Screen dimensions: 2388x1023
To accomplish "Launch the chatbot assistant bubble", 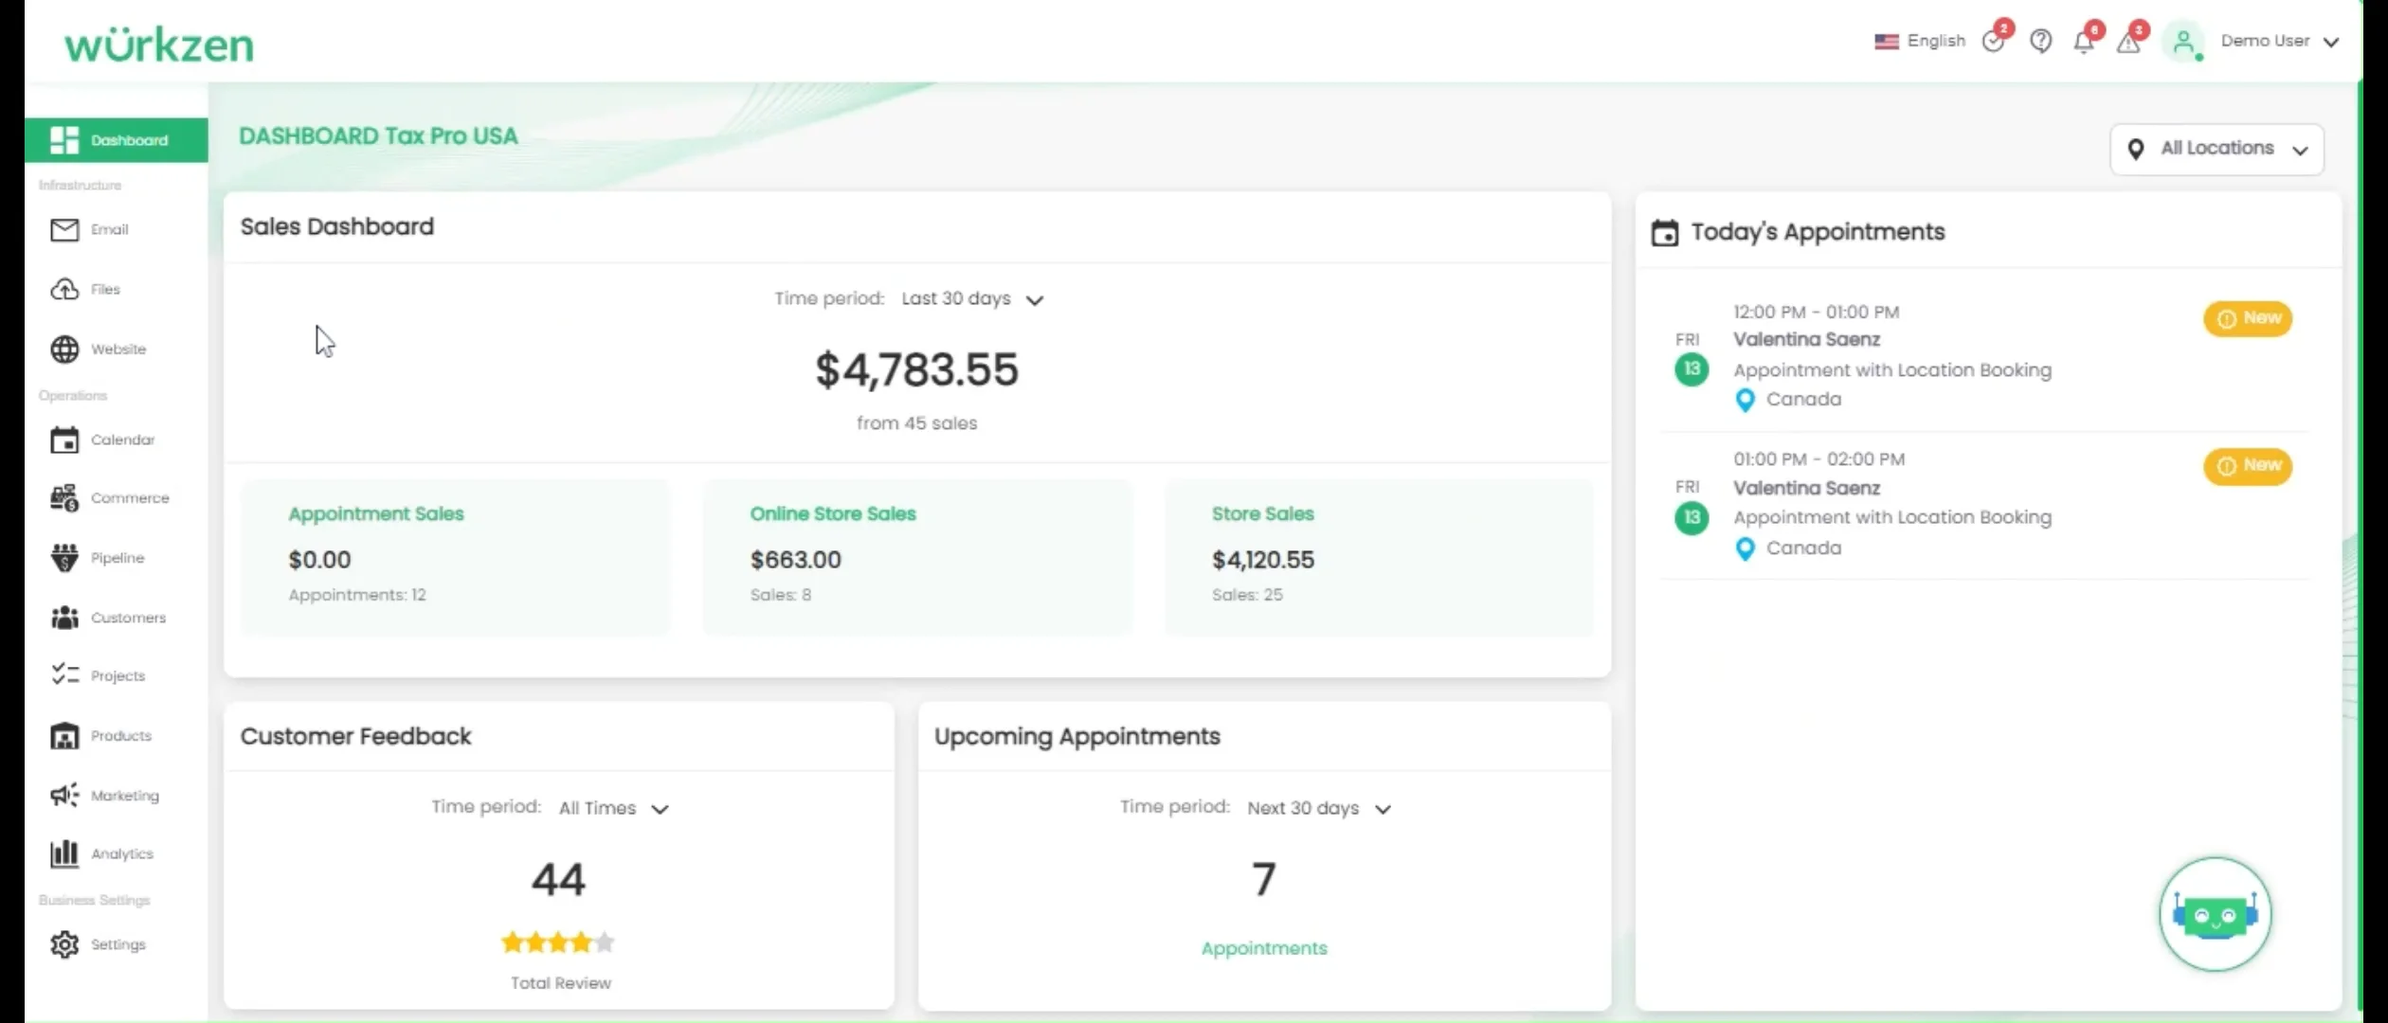I will click(2215, 914).
